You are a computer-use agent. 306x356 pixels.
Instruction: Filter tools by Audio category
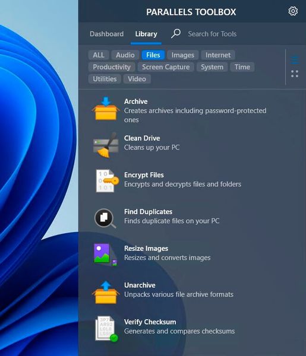[x=125, y=55]
